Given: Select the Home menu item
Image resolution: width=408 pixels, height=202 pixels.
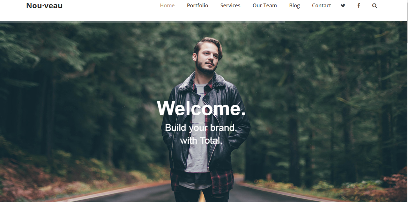Looking at the screenshot, I should click(167, 5).
